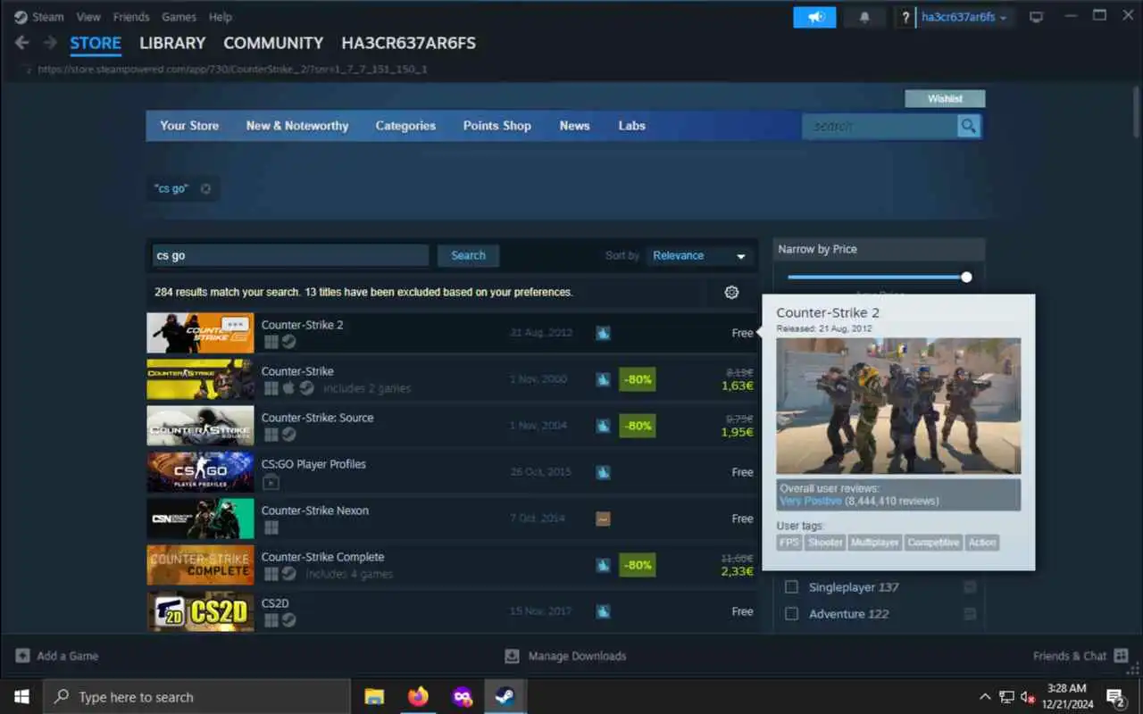
Task: Click the Competitive user tag
Action: pyautogui.click(x=933, y=543)
